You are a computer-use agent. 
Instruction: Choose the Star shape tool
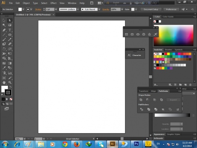pyautogui.click(x=150, y=34)
